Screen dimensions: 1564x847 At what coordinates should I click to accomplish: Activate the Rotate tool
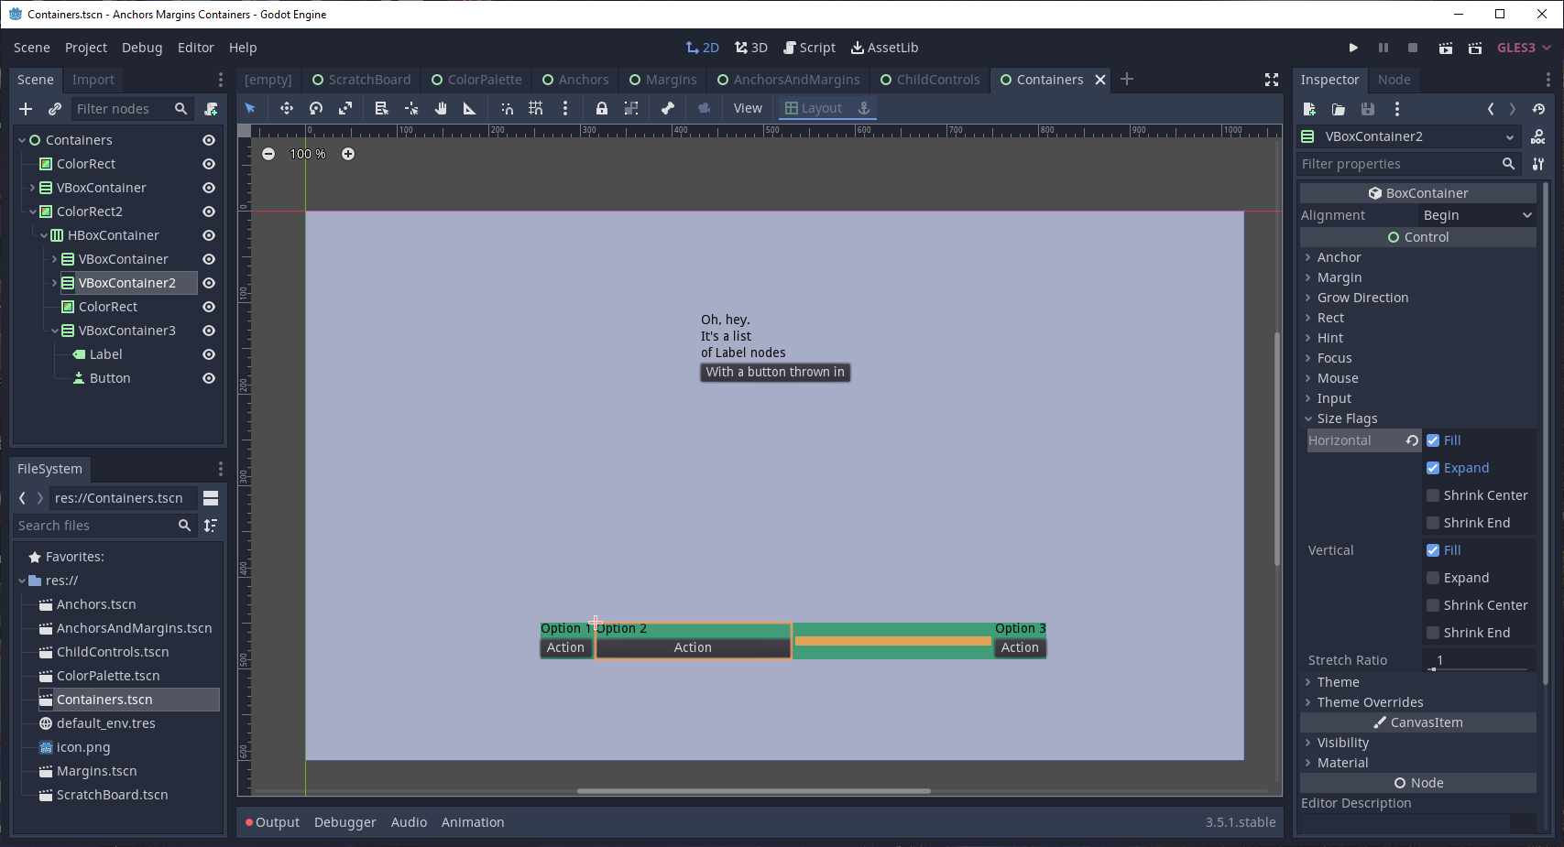tap(316, 108)
